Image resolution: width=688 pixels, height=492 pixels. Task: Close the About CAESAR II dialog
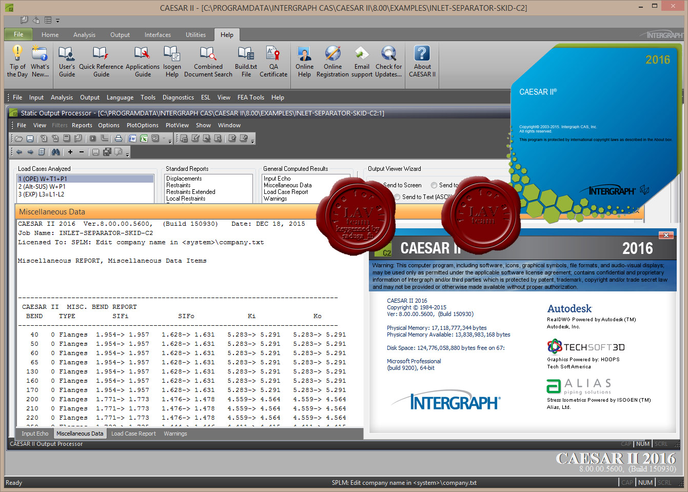[666, 235]
